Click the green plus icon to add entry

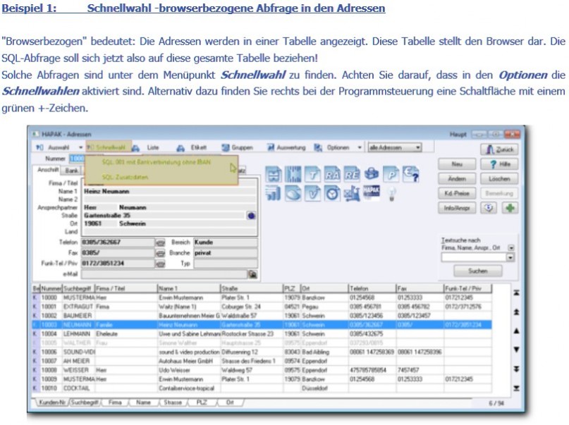(x=510, y=207)
